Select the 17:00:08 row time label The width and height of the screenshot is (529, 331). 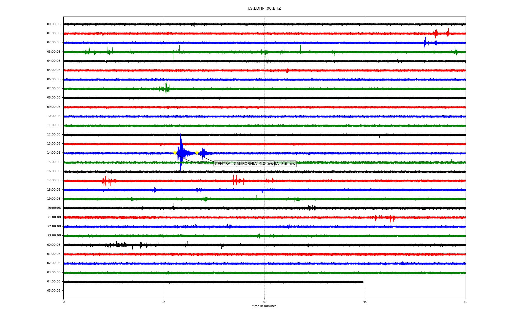(54, 180)
